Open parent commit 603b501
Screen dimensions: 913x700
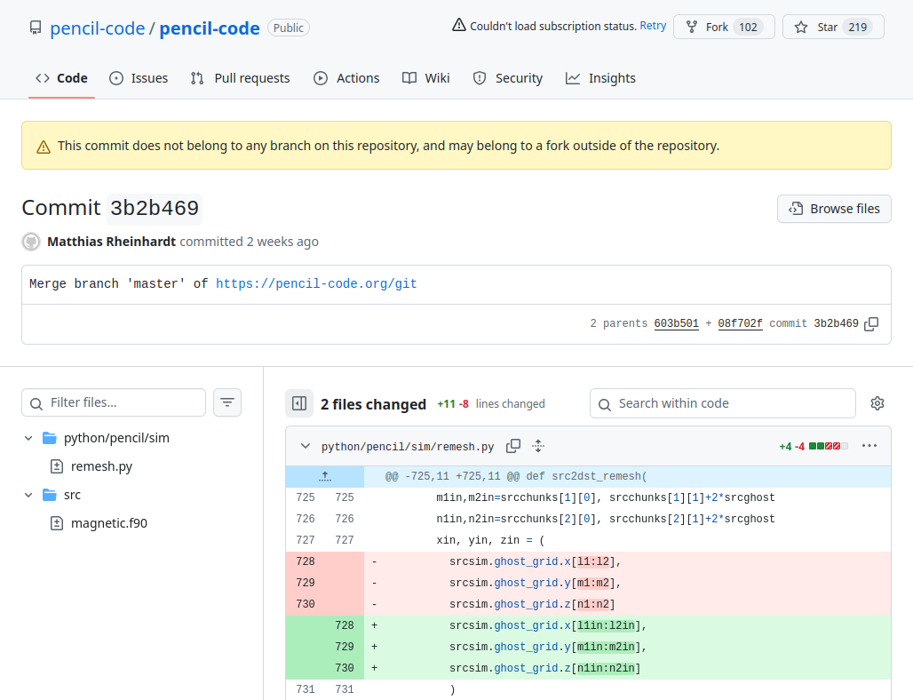click(676, 323)
